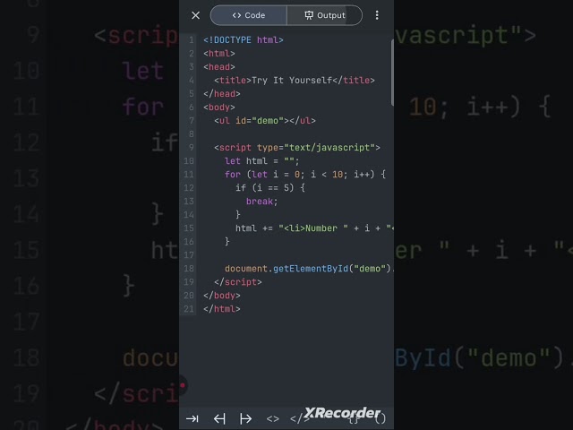
Task: Tap the right arrow-from-bar icon
Action: pyautogui.click(x=245, y=418)
